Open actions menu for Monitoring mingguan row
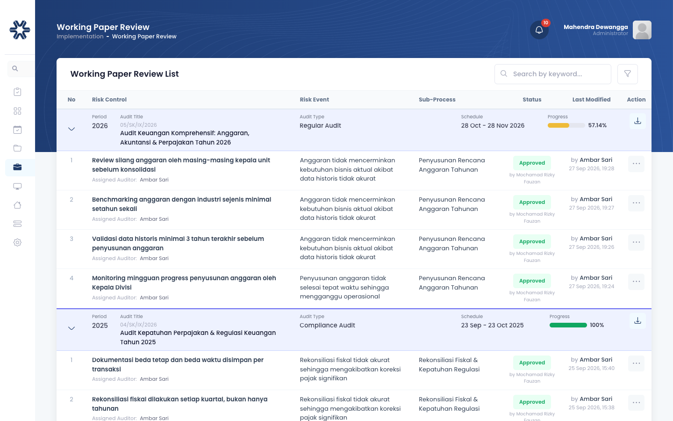This screenshot has height=421, width=673. click(636, 282)
